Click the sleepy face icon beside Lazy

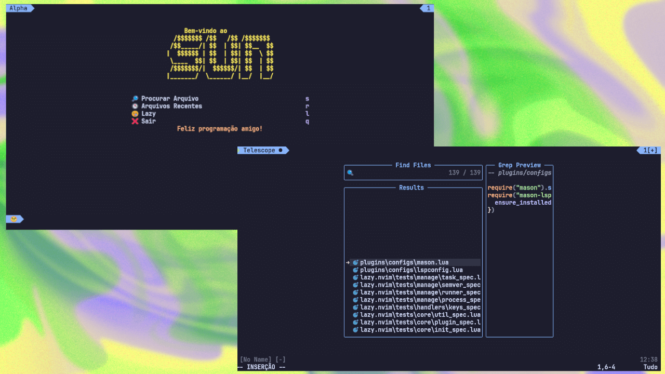[x=135, y=114]
